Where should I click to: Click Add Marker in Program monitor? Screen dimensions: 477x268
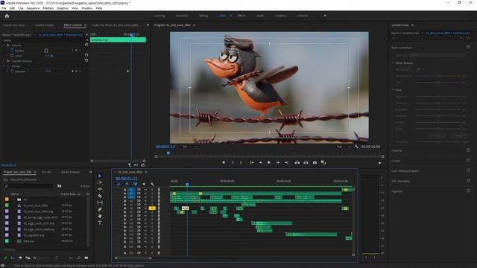pos(224,162)
